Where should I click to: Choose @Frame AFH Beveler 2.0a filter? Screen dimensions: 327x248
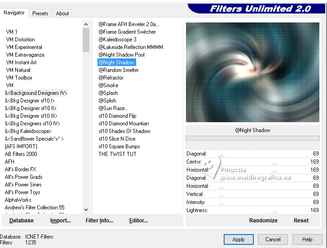coord(128,24)
